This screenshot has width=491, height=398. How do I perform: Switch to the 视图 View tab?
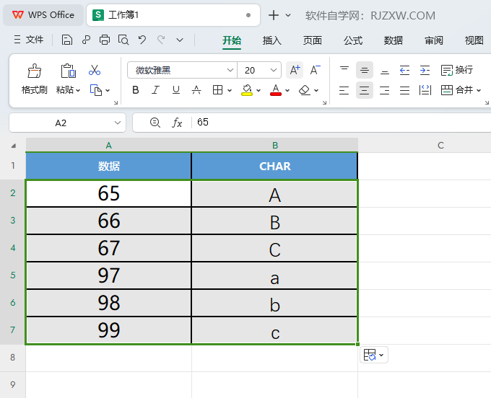click(474, 40)
